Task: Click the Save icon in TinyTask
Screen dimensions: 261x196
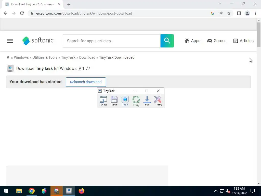Action: [x=114, y=101]
